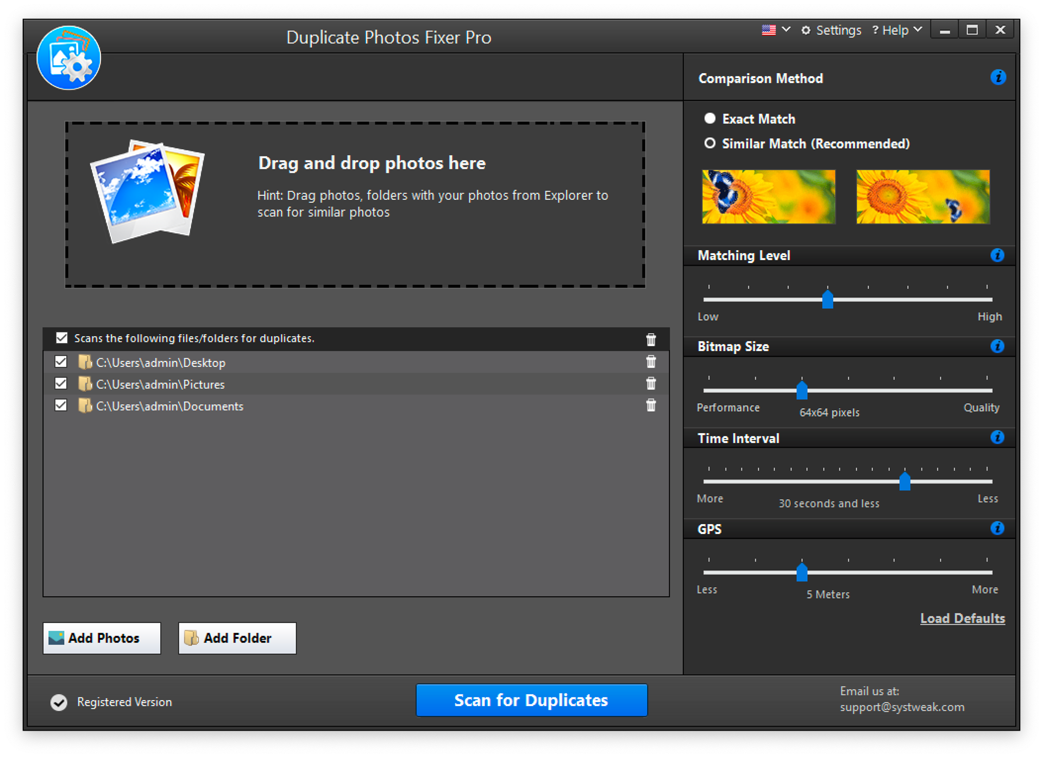Click the Bitmap Size info icon
Image resolution: width=1043 pixels, height=757 pixels.
tap(997, 346)
